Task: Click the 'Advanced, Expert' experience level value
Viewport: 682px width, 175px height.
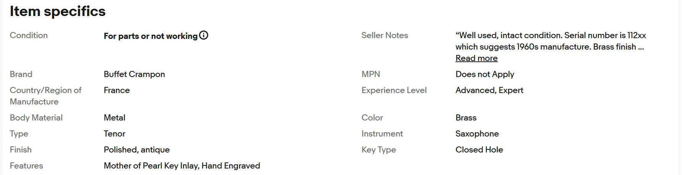Action: click(x=489, y=90)
